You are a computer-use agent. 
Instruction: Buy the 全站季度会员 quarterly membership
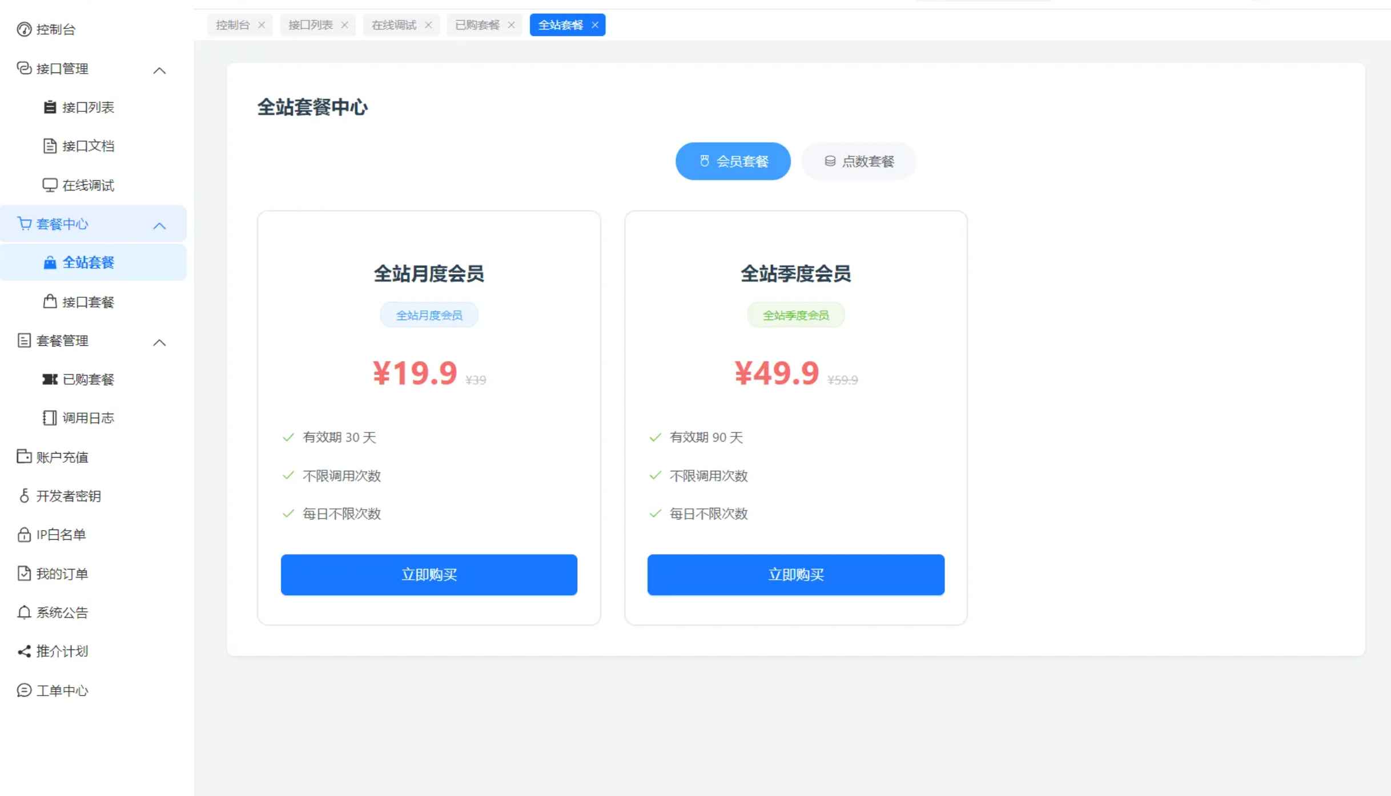[x=795, y=575]
